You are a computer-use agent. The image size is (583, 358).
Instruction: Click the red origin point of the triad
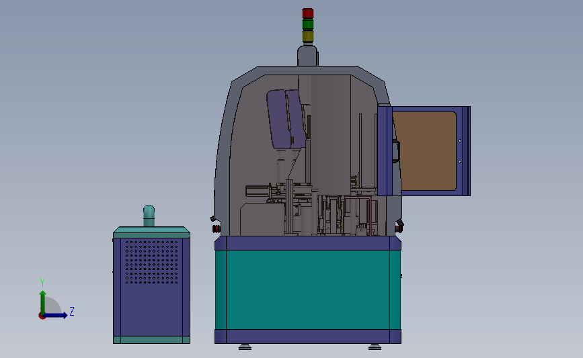42,316
